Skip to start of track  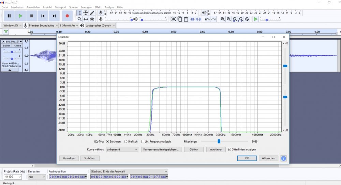click(x=43, y=16)
